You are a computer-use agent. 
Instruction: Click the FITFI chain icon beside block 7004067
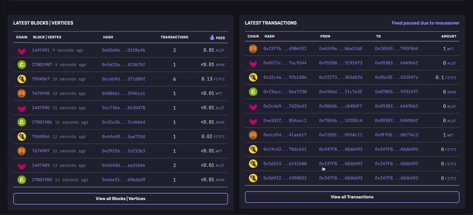tap(22, 79)
